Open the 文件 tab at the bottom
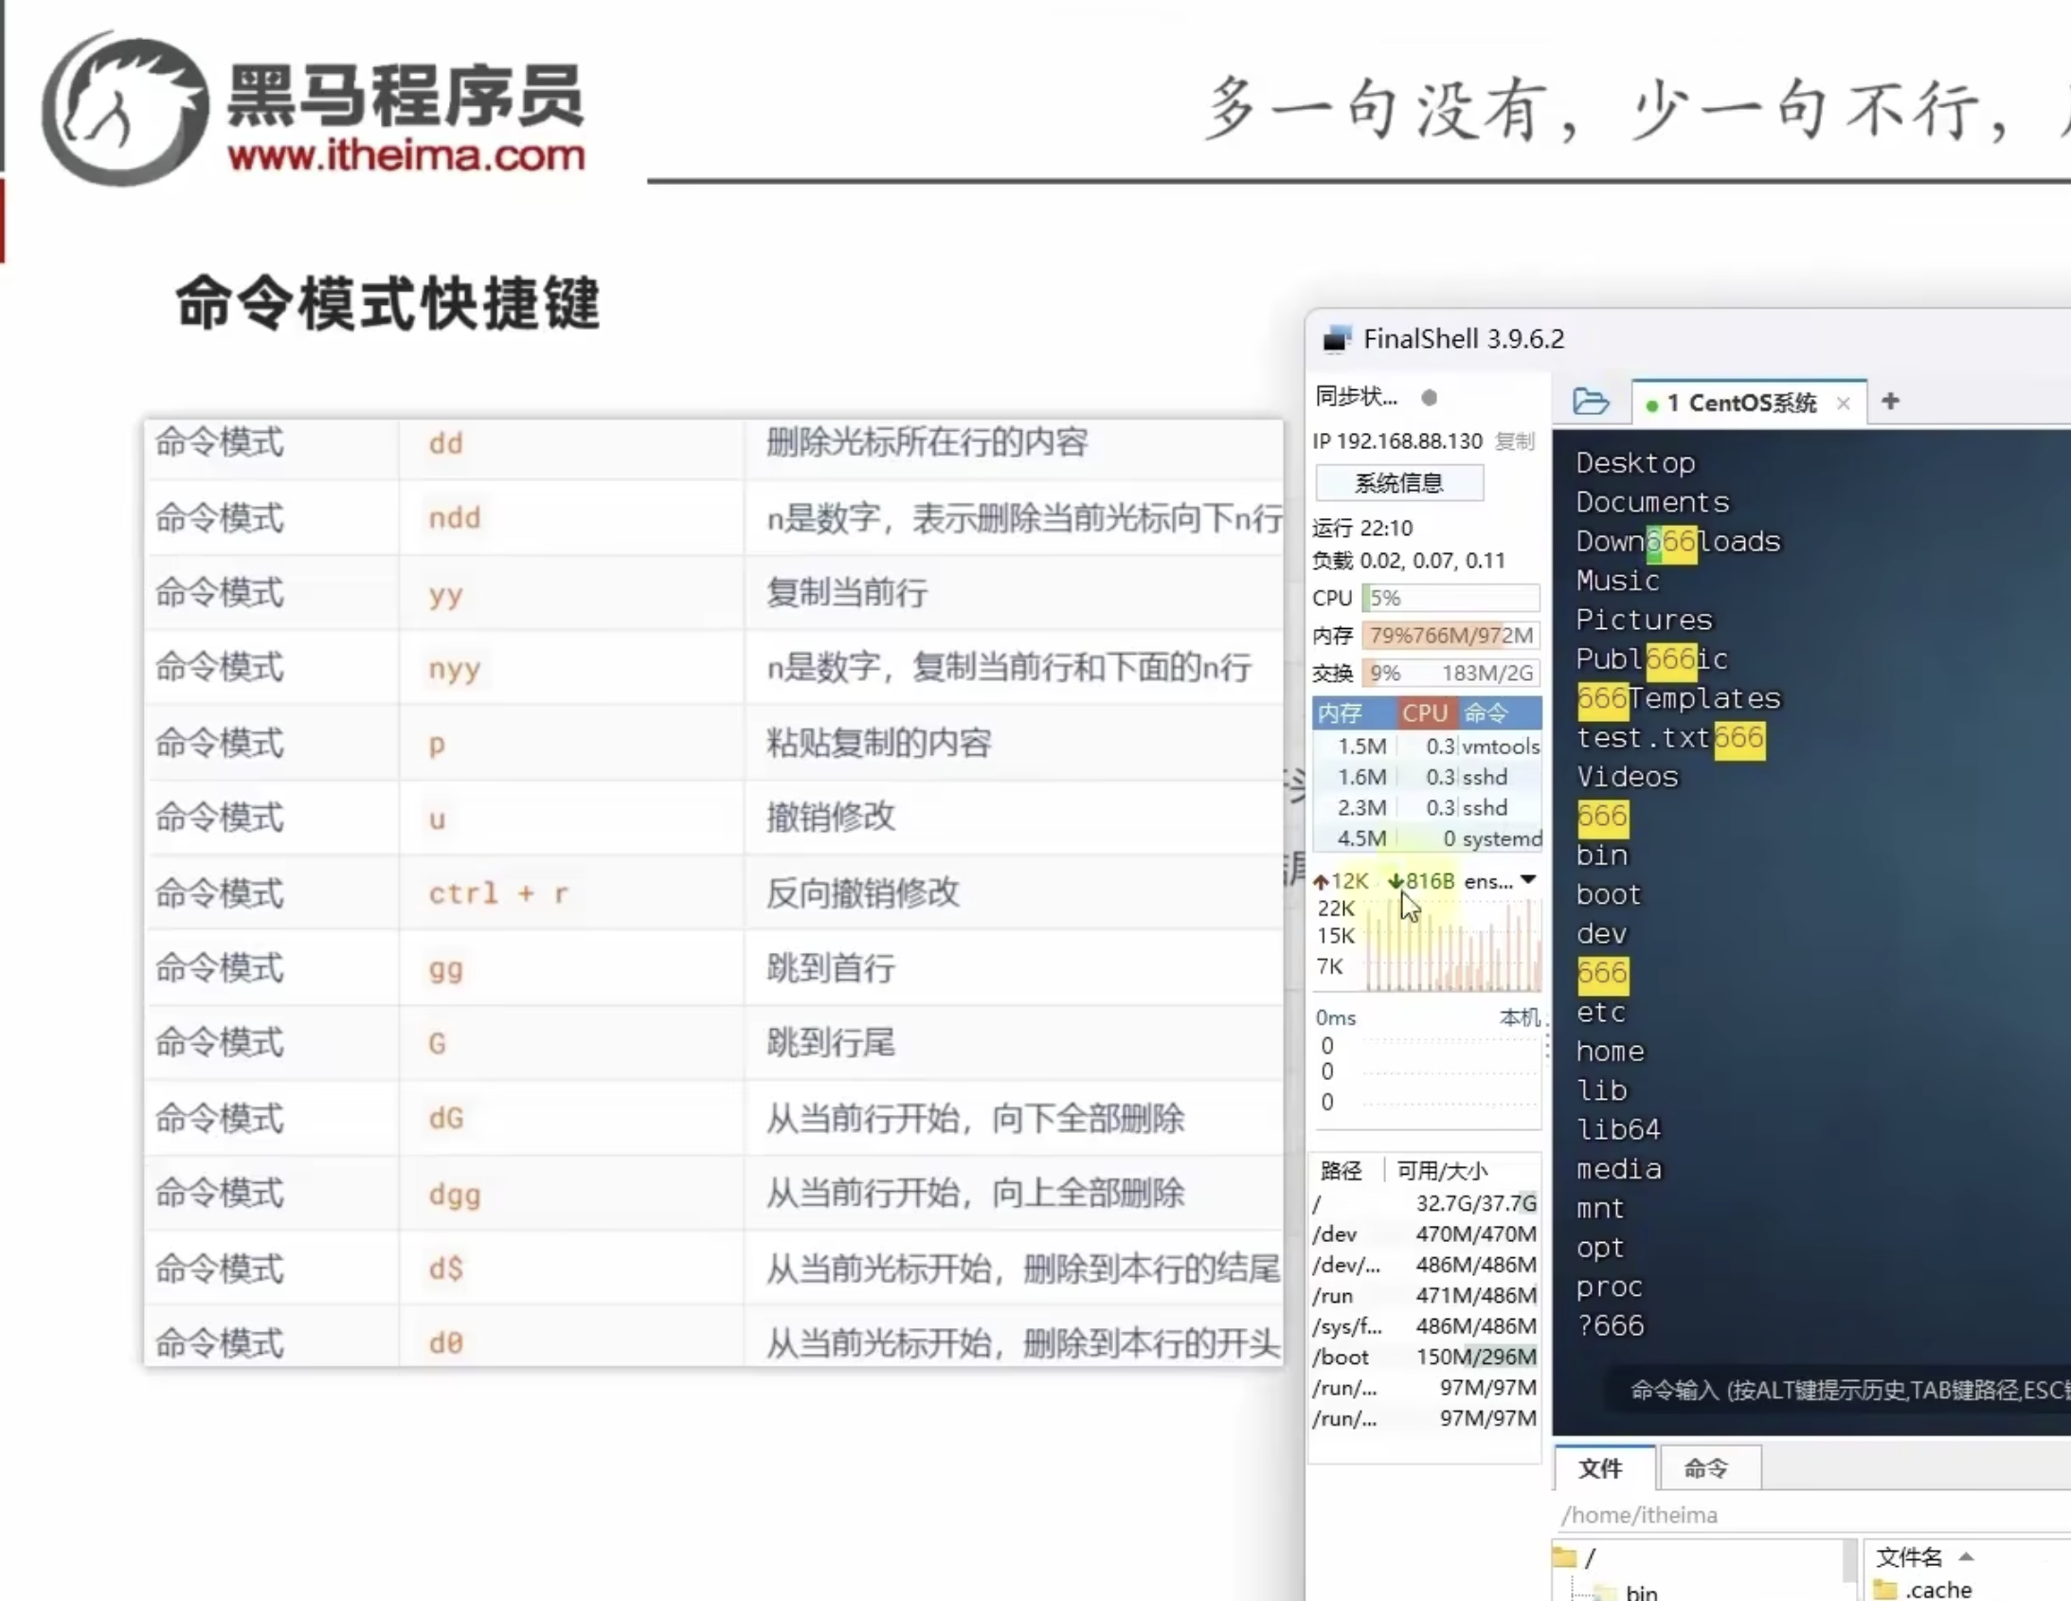 pyautogui.click(x=1603, y=1468)
